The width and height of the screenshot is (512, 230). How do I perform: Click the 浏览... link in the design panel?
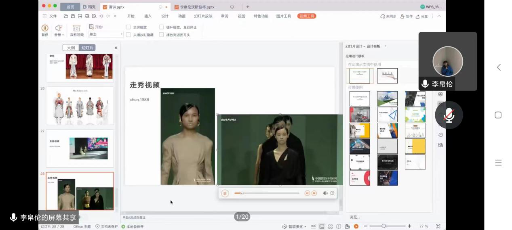click(x=354, y=217)
